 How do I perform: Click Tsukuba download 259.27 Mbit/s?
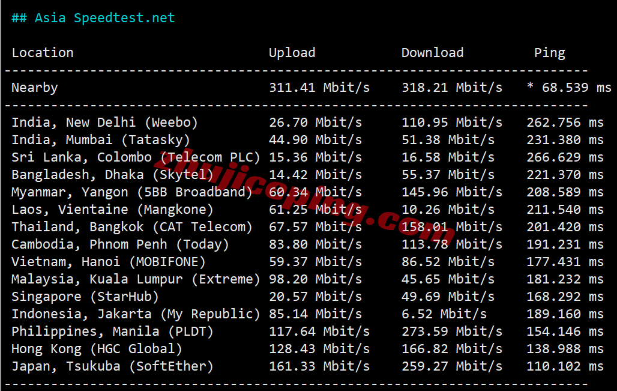[x=452, y=366]
